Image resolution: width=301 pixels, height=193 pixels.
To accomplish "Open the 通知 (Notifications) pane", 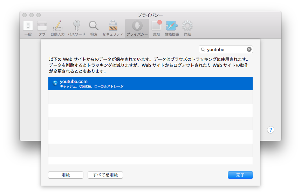I will (x=156, y=28).
